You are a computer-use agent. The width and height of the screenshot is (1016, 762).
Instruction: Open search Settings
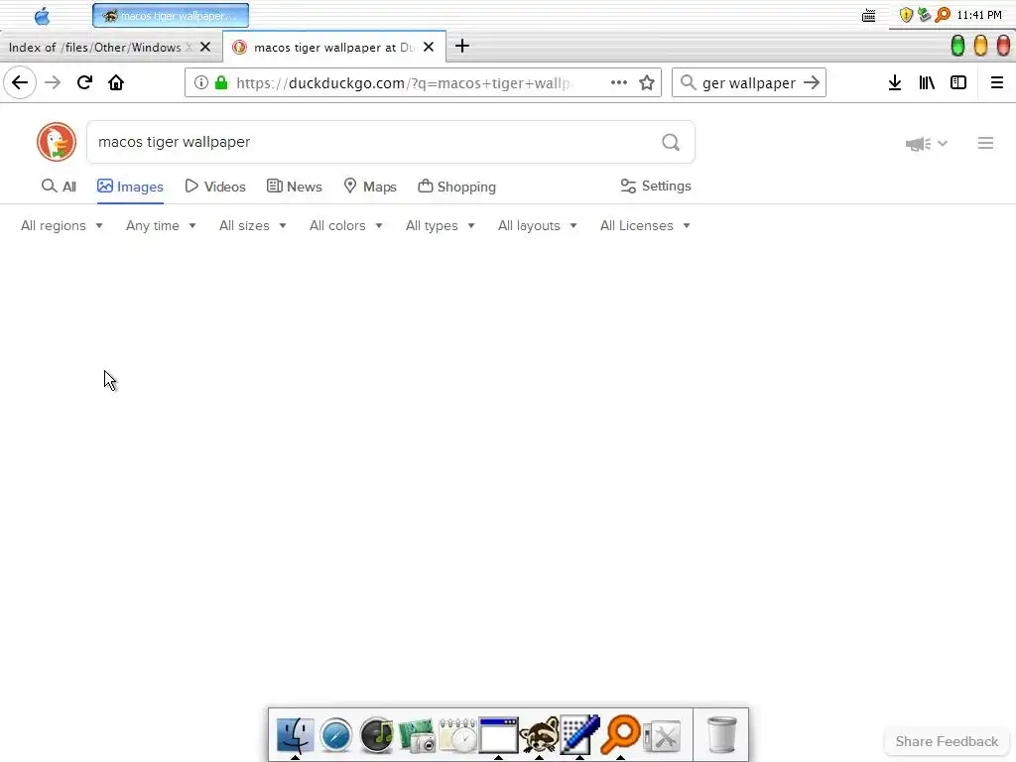(x=656, y=186)
